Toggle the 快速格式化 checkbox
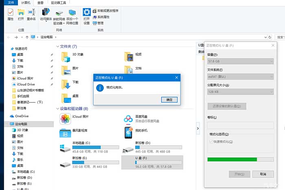This screenshot has height=190, width=285. coord(211,141)
